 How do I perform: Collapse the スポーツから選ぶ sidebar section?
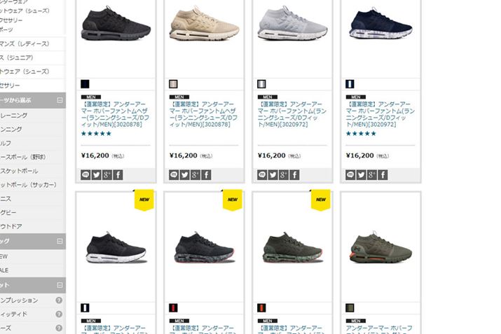coord(60,100)
